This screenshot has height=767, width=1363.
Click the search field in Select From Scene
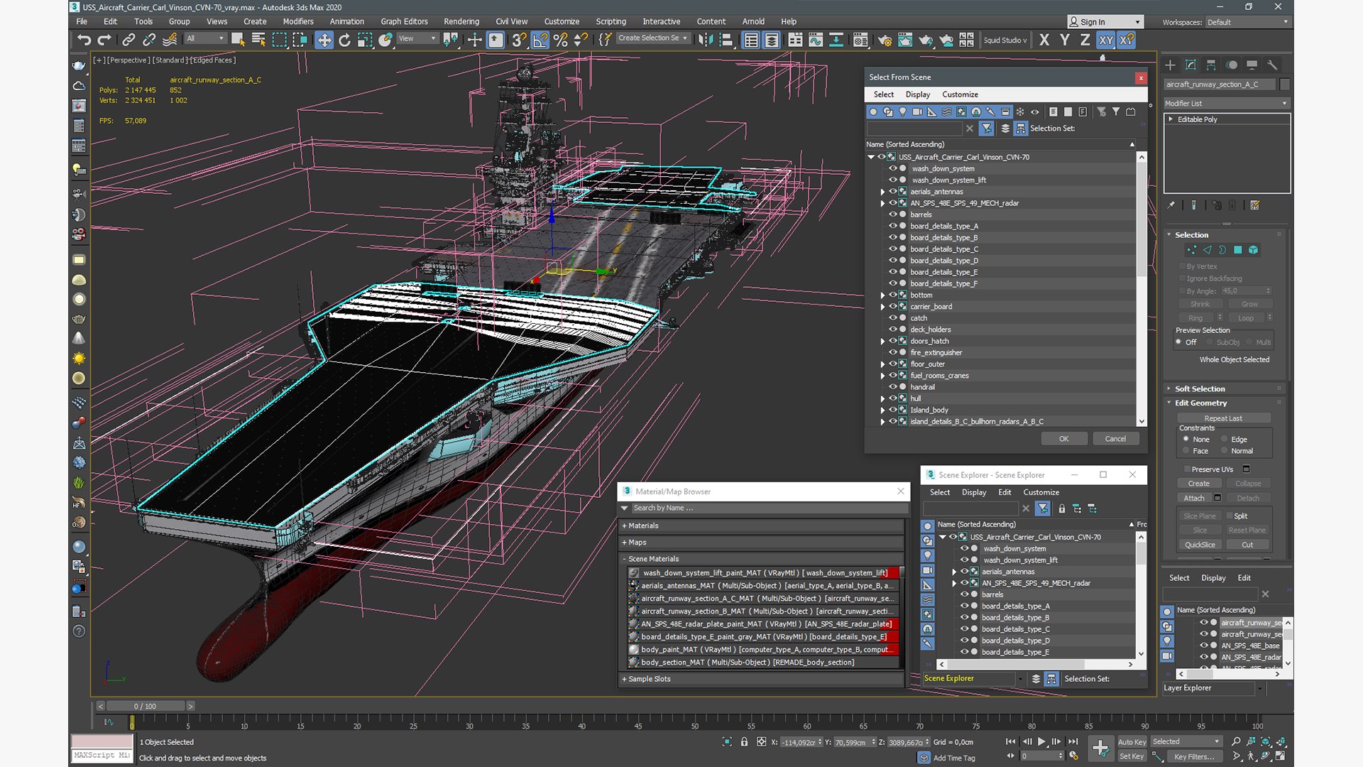point(914,129)
